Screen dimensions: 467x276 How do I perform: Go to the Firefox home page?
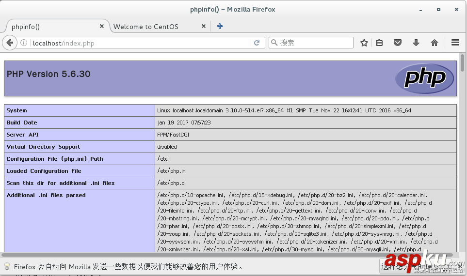point(435,43)
